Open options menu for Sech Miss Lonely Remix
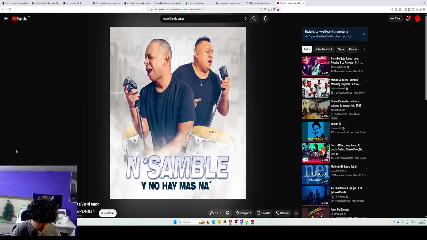This screenshot has height=240, width=427. coord(367,146)
